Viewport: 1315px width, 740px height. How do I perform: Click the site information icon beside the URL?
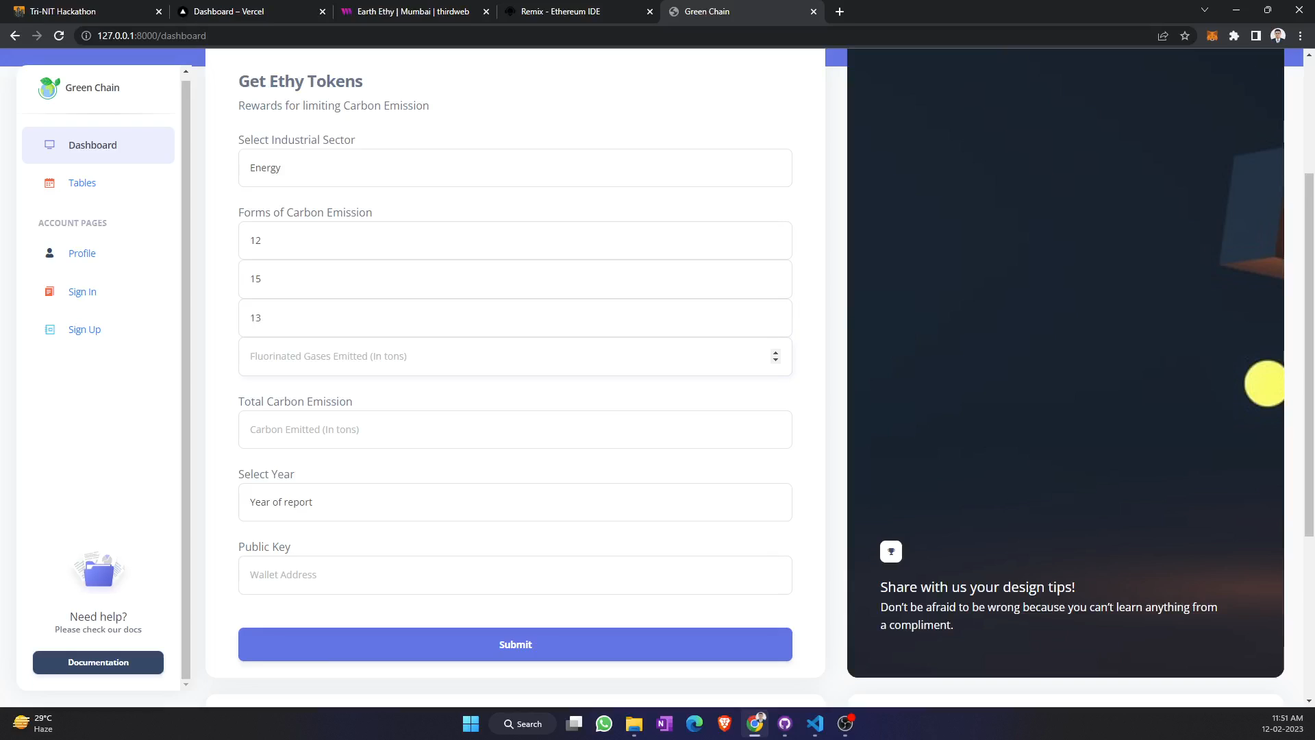[86, 36]
